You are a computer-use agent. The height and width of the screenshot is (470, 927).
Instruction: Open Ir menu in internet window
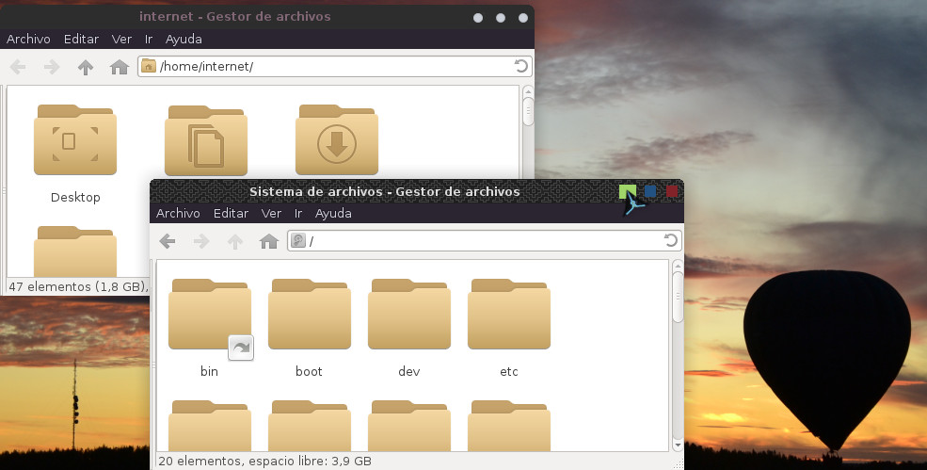coord(149,39)
